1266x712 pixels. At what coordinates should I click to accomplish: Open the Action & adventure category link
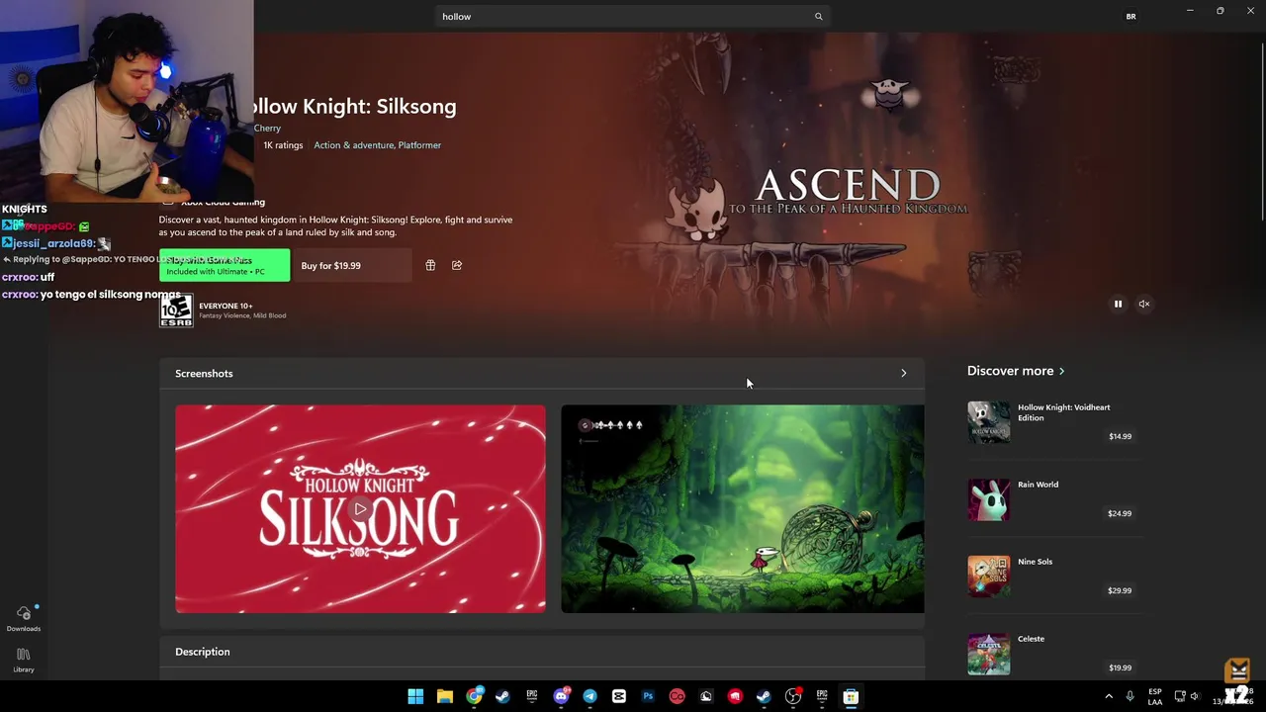[353, 145]
